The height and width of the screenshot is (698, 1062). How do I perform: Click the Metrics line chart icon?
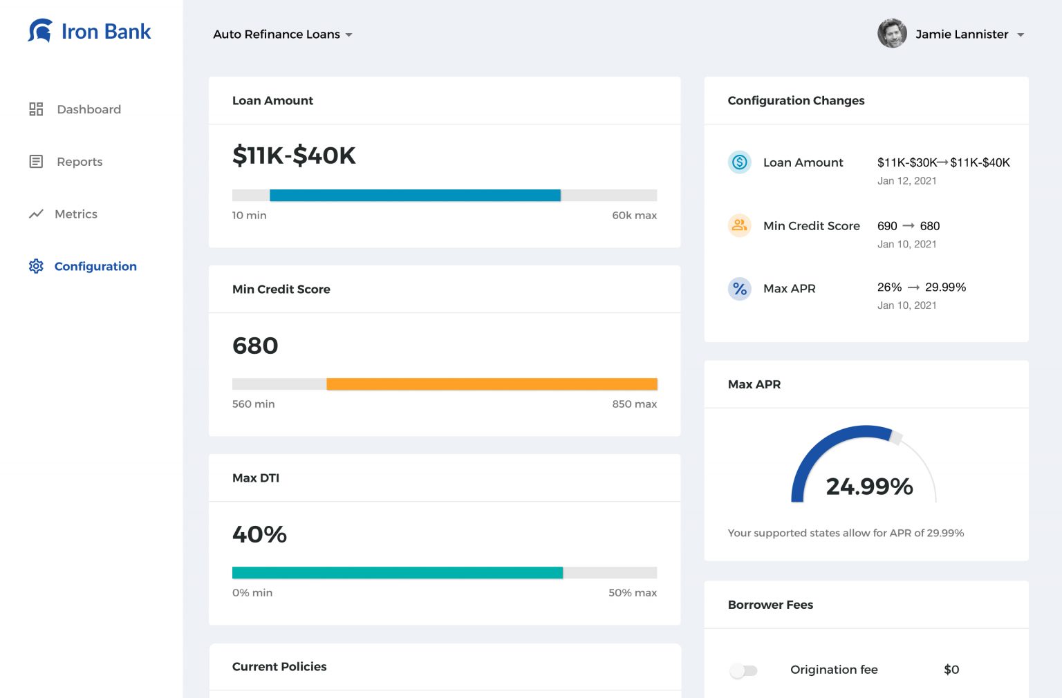pos(36,214)
